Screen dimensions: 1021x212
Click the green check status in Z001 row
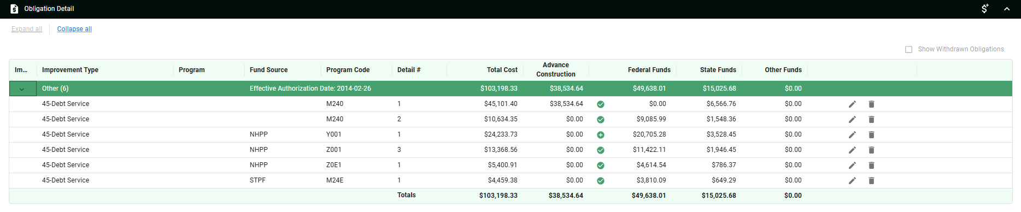pyautogui.click(x=601, y=150)
